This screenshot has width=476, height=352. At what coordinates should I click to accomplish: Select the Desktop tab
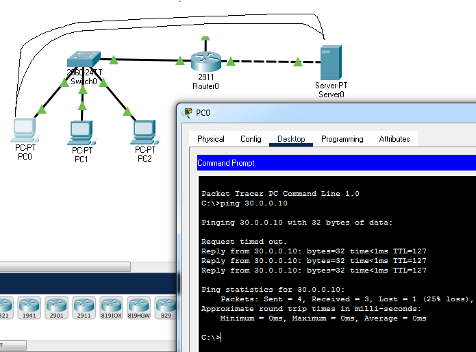(291, 139)
